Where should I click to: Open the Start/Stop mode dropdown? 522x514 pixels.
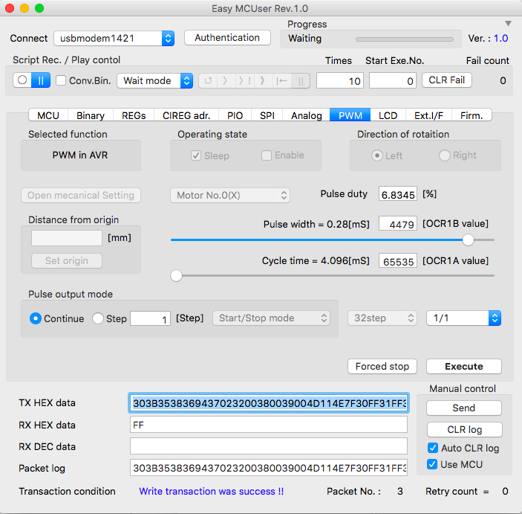(271, 318)
